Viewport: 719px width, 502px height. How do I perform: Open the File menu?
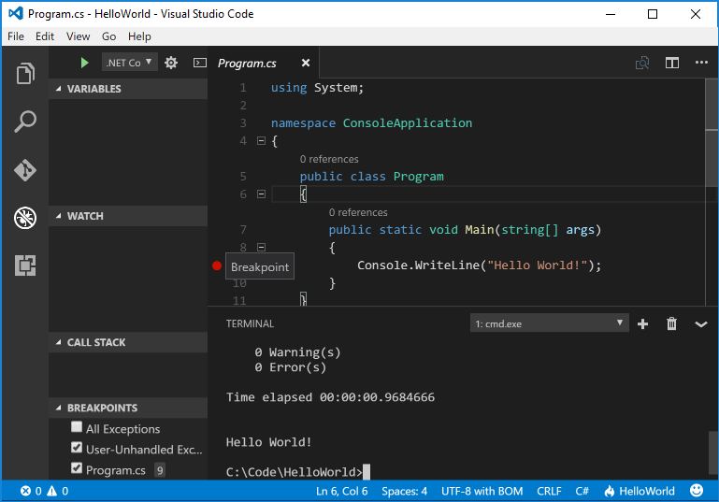click(16, 36)
